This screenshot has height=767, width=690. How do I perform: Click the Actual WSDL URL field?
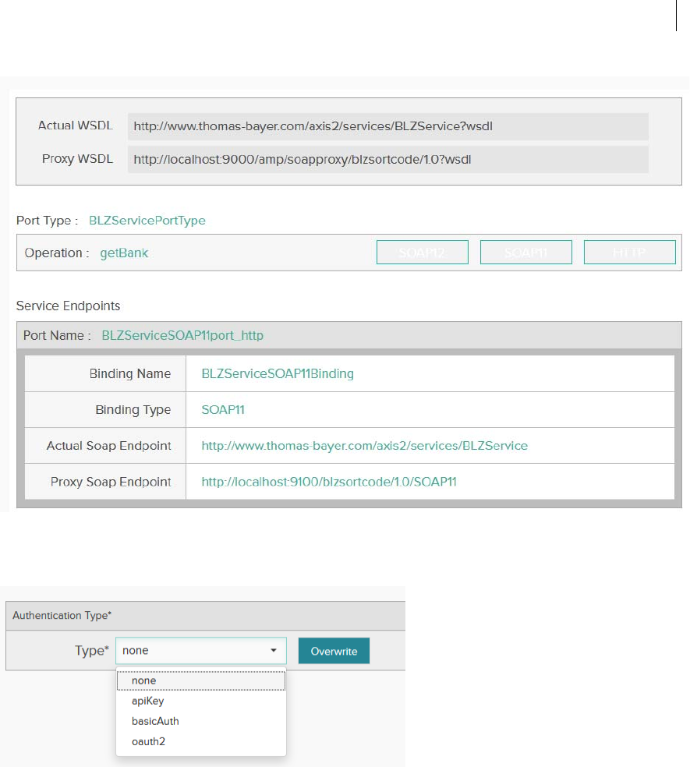coord(387,125)
